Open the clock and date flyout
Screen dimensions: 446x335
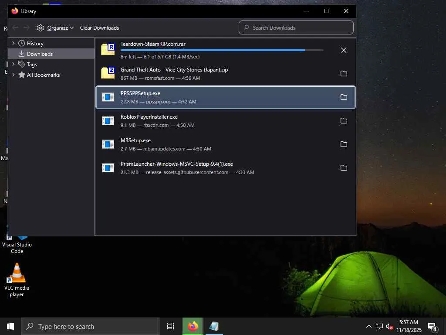pyautogui.click(x=409, y=326)
